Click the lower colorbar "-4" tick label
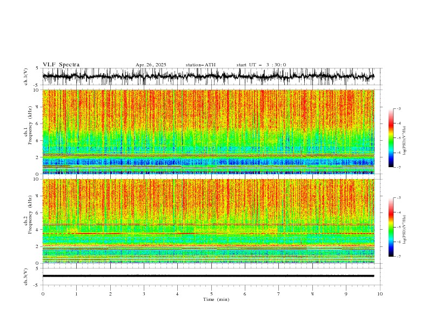The image size is (428, 330). 399,212
